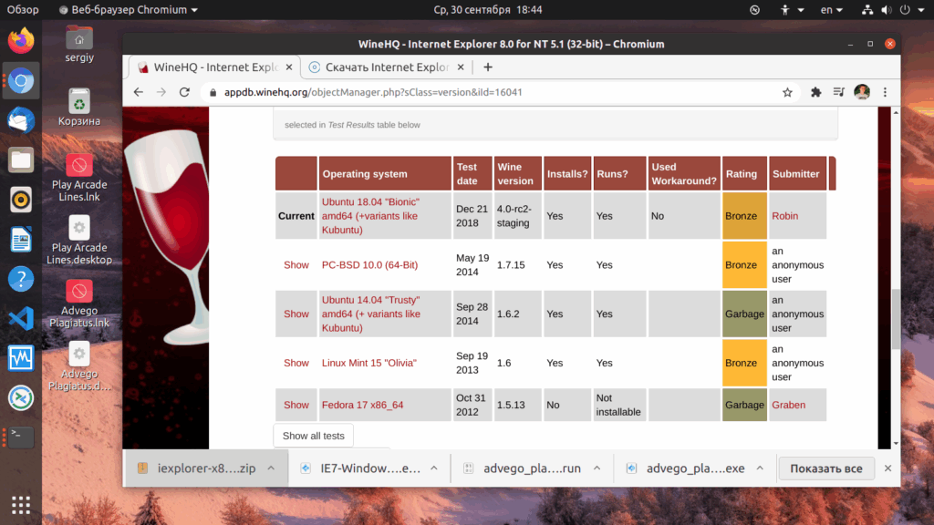934x525 pixels.
Task: Bookmark this page with star icon
Action: [787, 92]
